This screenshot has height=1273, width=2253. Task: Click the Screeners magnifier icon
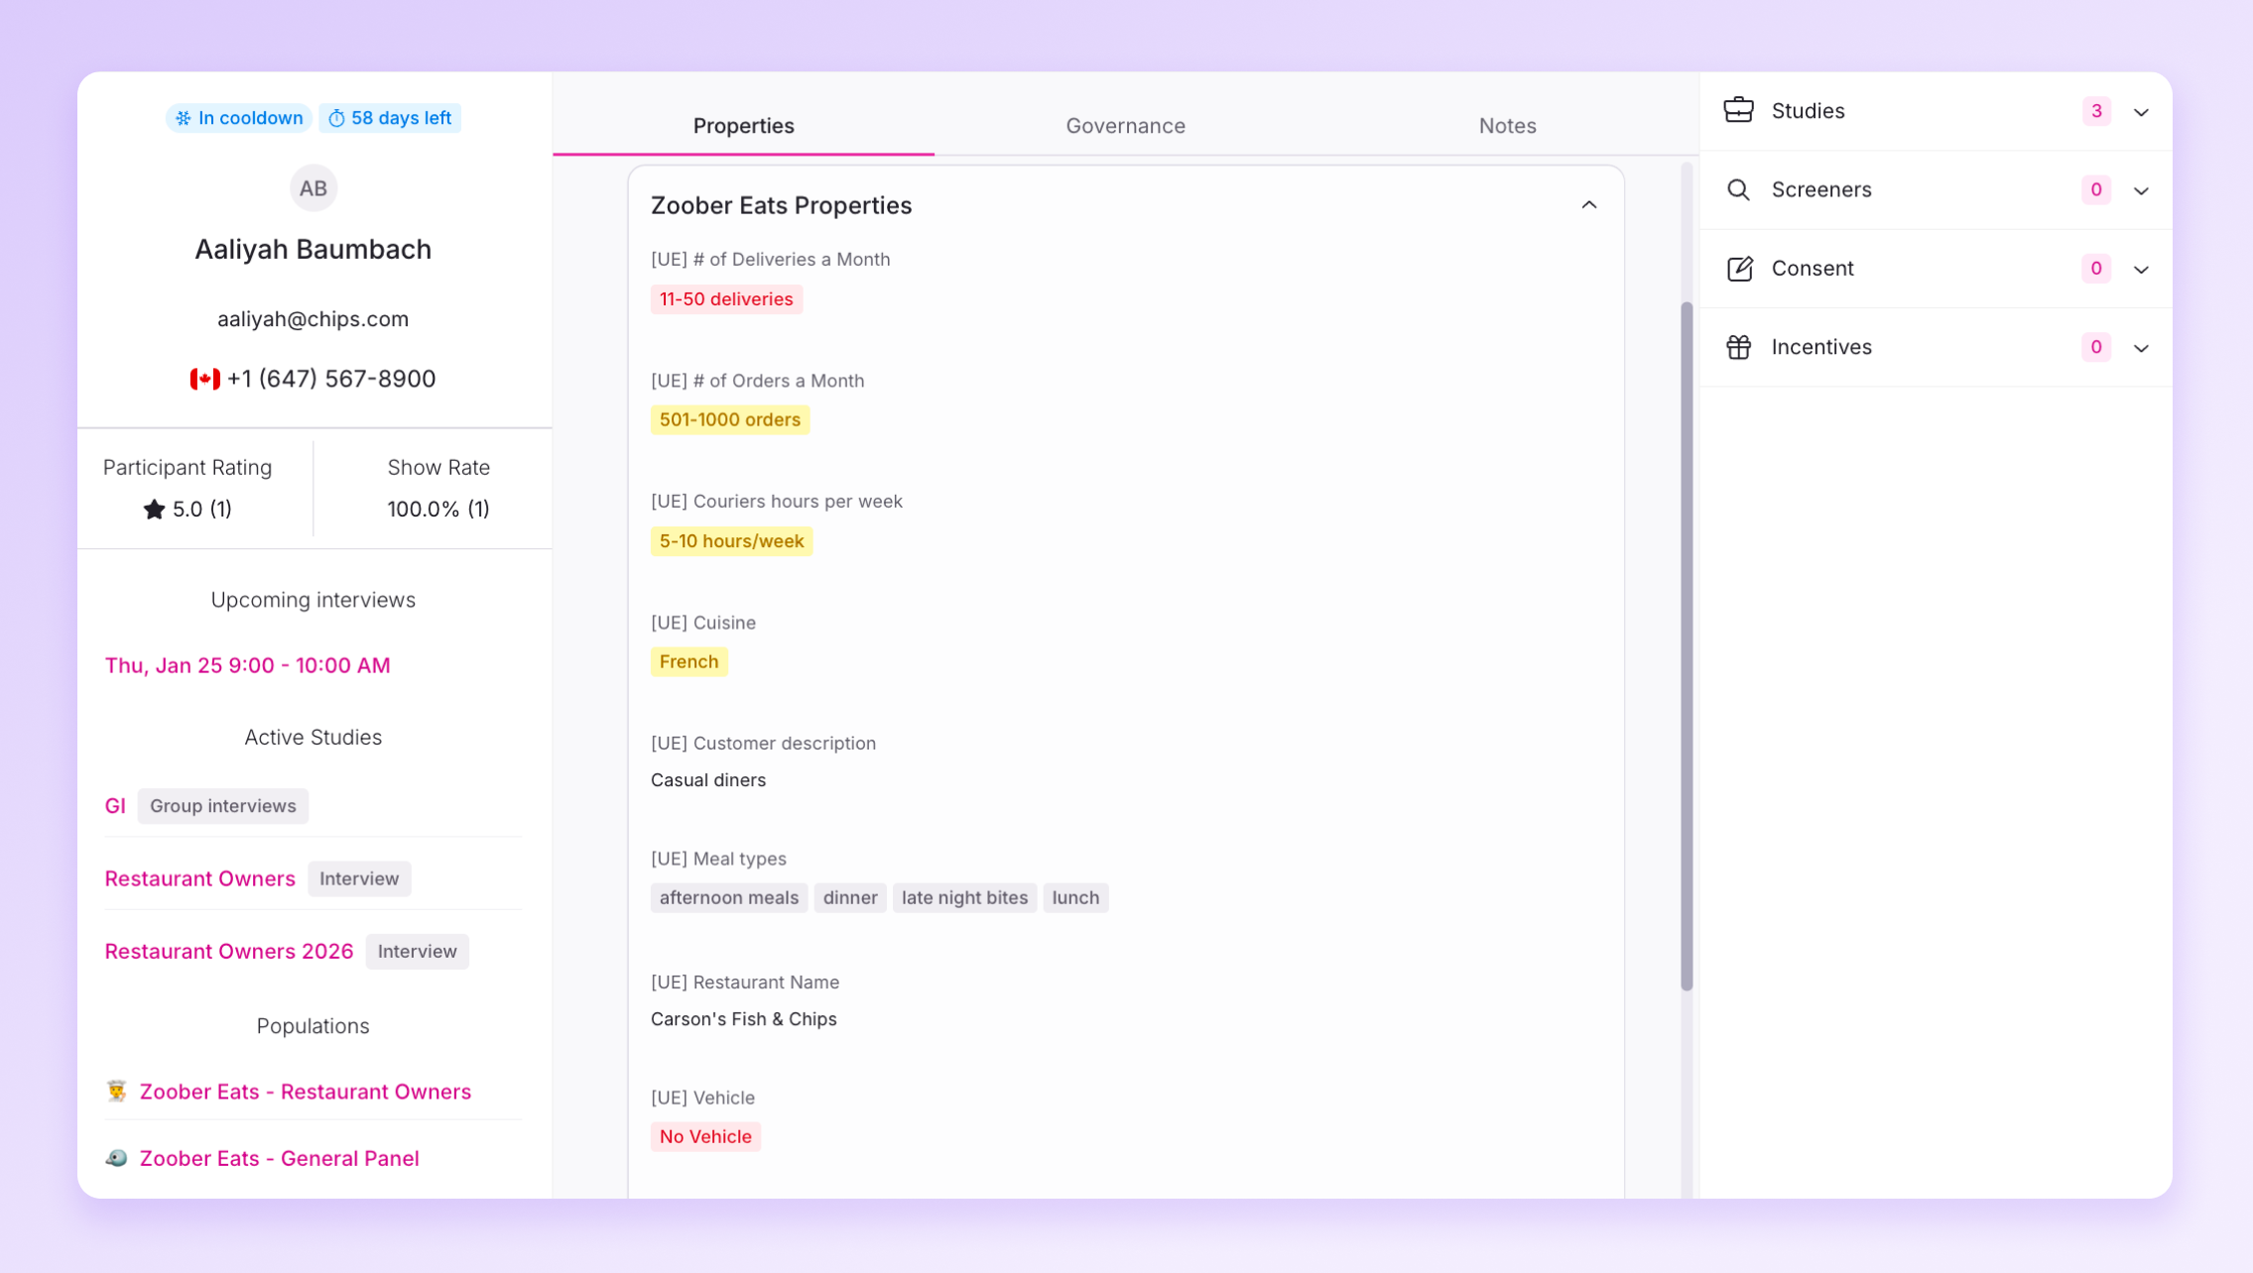(1738, 189)
